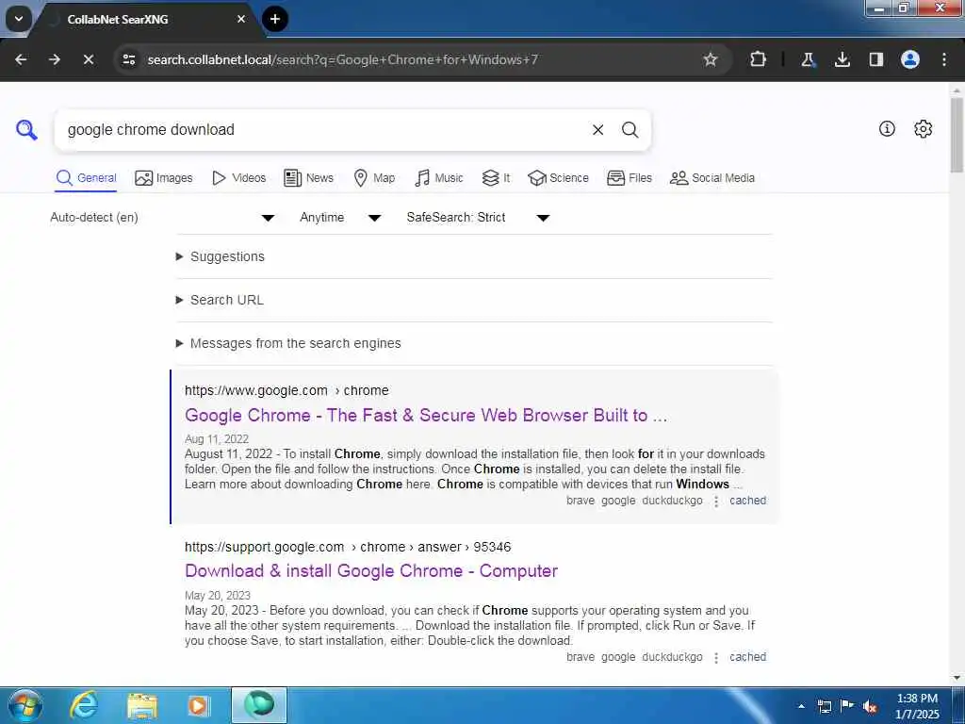Open a new browser tab
Viewport: 965px width, 724px height.
coord(275,19)
